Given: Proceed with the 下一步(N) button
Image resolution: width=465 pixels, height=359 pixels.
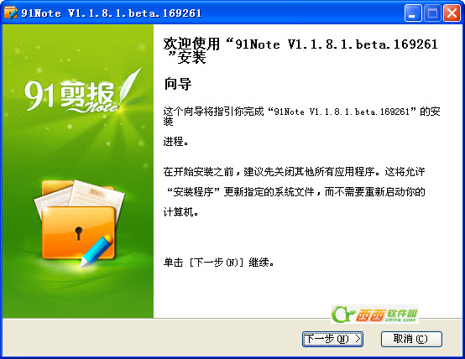Looking at the screenshot, I should (332, 339).
